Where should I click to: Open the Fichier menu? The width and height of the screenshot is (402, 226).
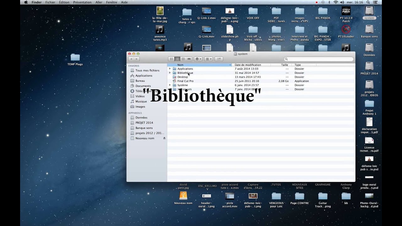click(x=50, y=2)
